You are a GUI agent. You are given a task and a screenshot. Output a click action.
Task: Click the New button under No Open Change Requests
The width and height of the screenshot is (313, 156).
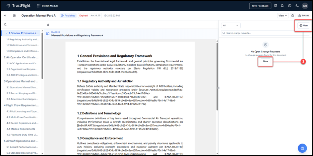[265, 61]
